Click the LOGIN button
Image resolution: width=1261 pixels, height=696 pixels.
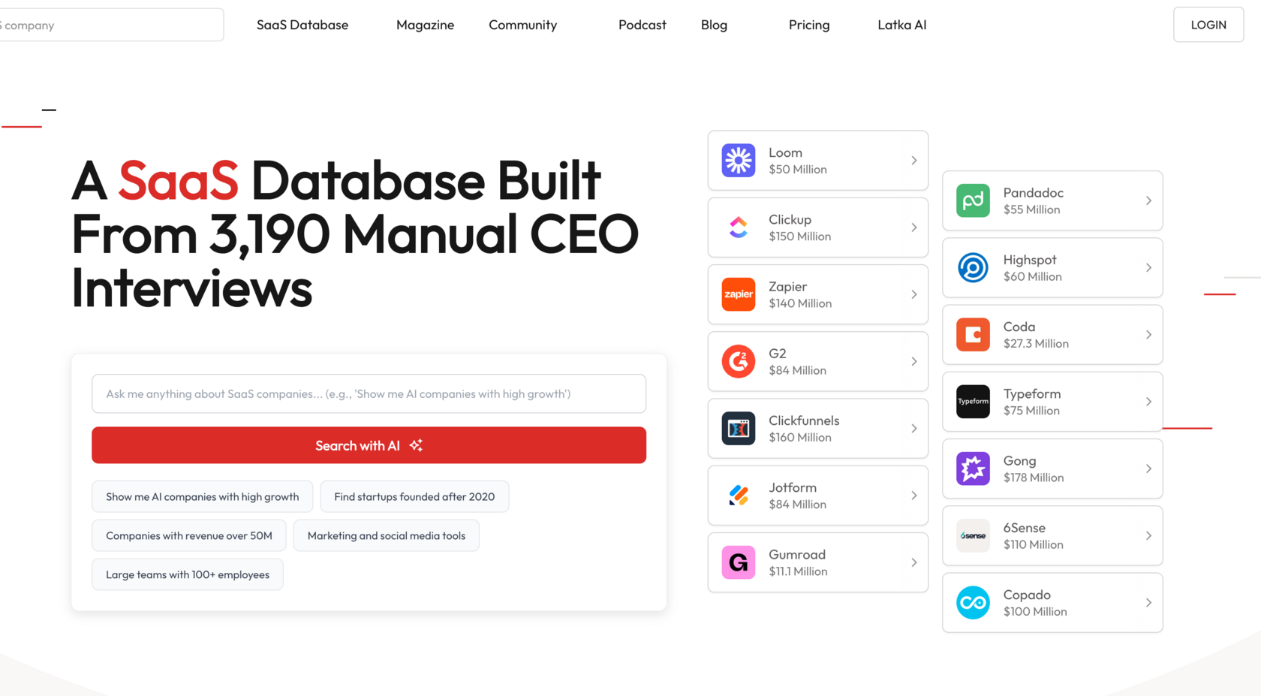[x=1208, y=25]
